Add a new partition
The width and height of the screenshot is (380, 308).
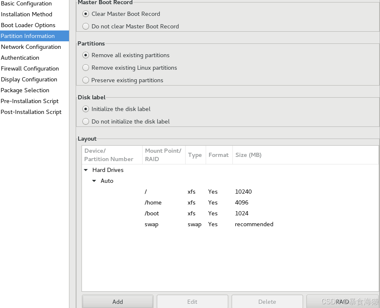tap(117, 301)
